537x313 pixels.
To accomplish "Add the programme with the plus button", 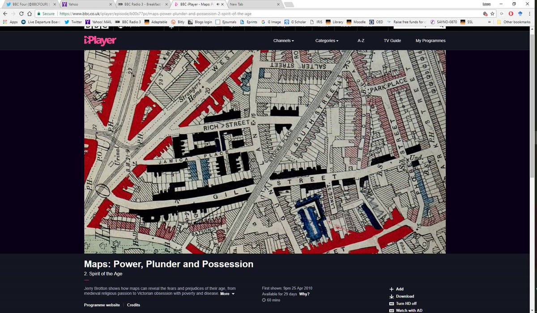I will pyautogui.click(x=396, y=289).
